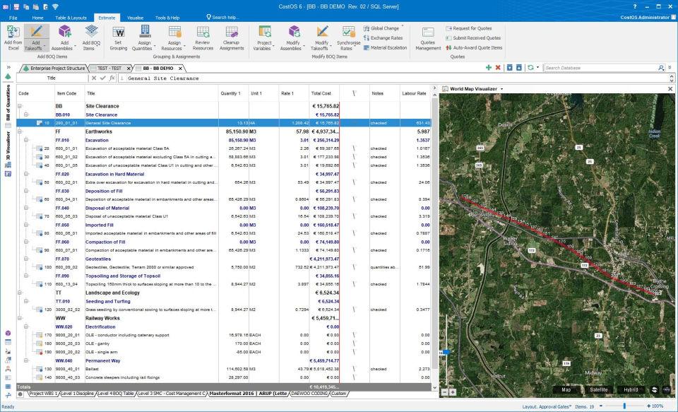Screen dimensions: 678x412
Task: Click the red X delete icon
Action: pyautogui.click(x=498, y=68)
